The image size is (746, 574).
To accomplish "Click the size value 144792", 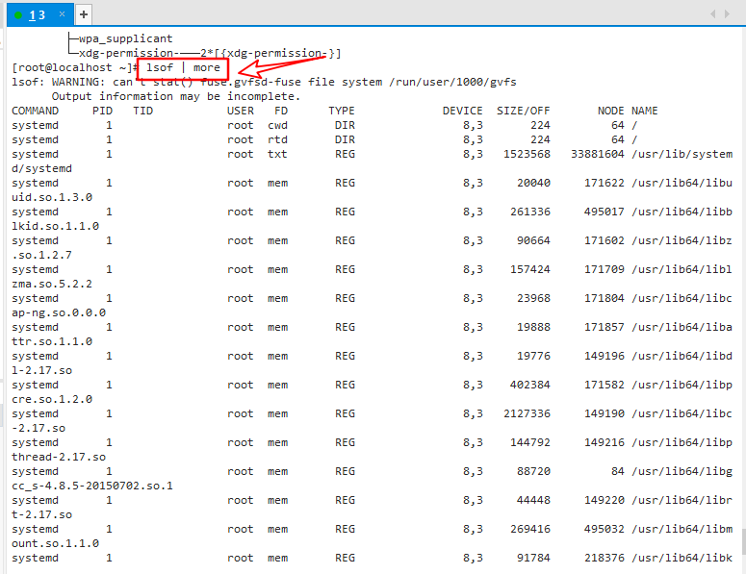I will pos(530,442).
